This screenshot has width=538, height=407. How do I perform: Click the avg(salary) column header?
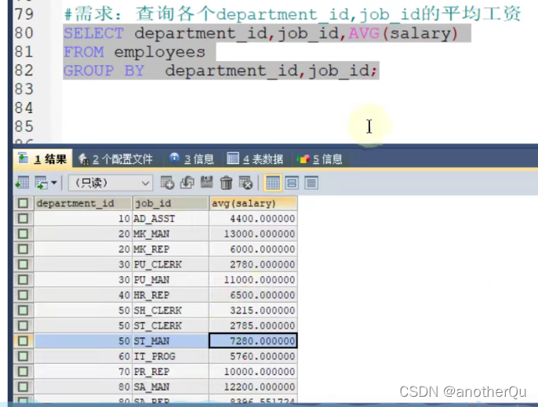pos(253,203)
